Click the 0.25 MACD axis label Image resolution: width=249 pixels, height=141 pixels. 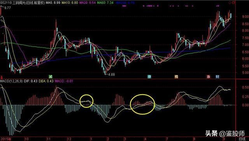[245, 97]
